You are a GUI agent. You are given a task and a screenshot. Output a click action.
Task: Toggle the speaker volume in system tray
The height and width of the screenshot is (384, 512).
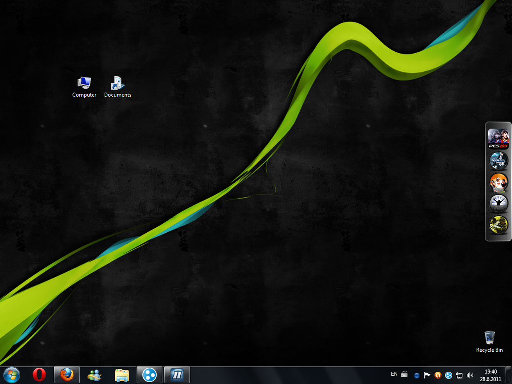click(470, 375)
